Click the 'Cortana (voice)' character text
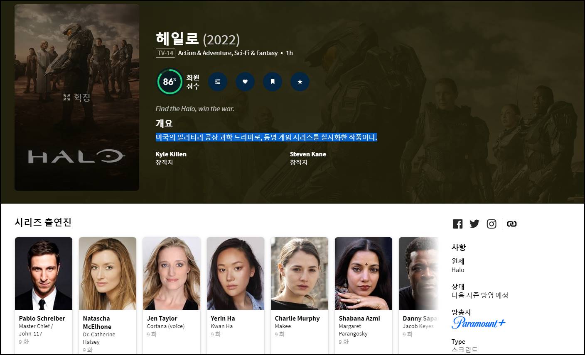The height and width of the screenshot is (355, 585). pyautogui.click(x=165, y=326)
